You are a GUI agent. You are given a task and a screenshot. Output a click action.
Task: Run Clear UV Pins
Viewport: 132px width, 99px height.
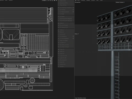tap(66, 5)
